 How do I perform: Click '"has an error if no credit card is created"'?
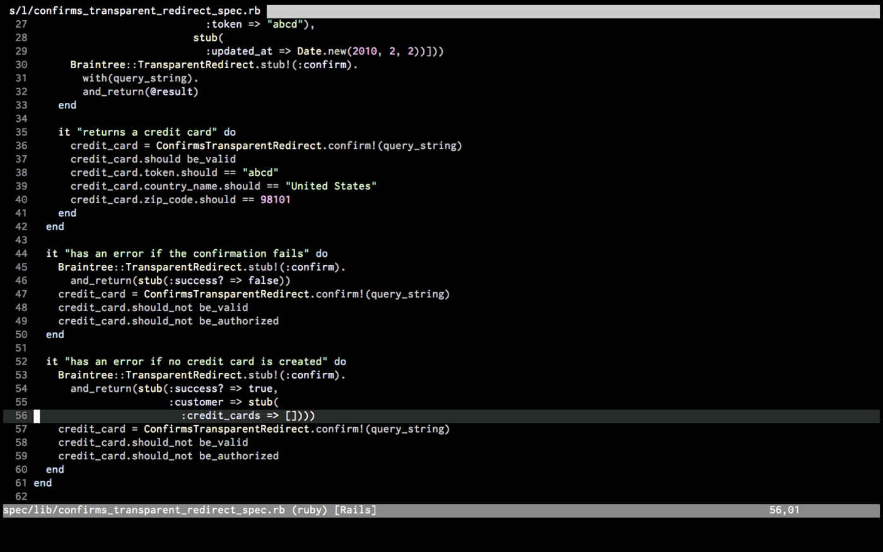196,361
